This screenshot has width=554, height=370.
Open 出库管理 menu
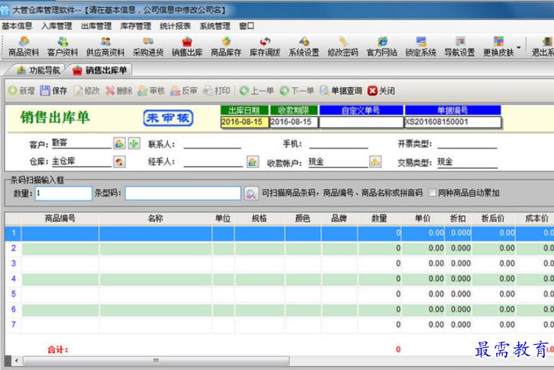(96, 26)
